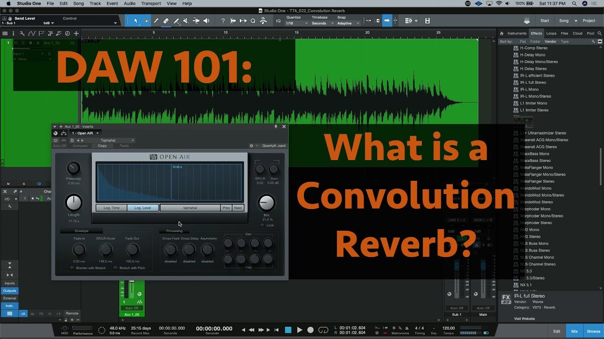Click the question mark help icon
604x339 pixels.
223,21
